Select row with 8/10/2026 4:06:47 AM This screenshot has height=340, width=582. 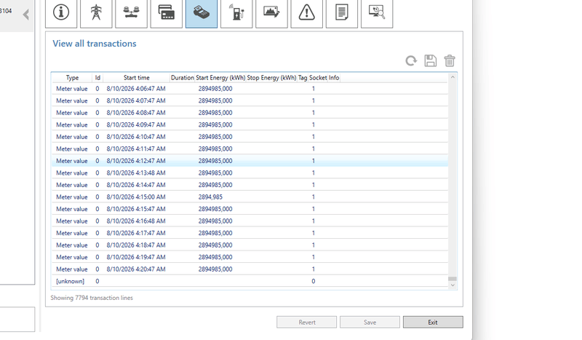pyautogui.click(x=250, y=88)
